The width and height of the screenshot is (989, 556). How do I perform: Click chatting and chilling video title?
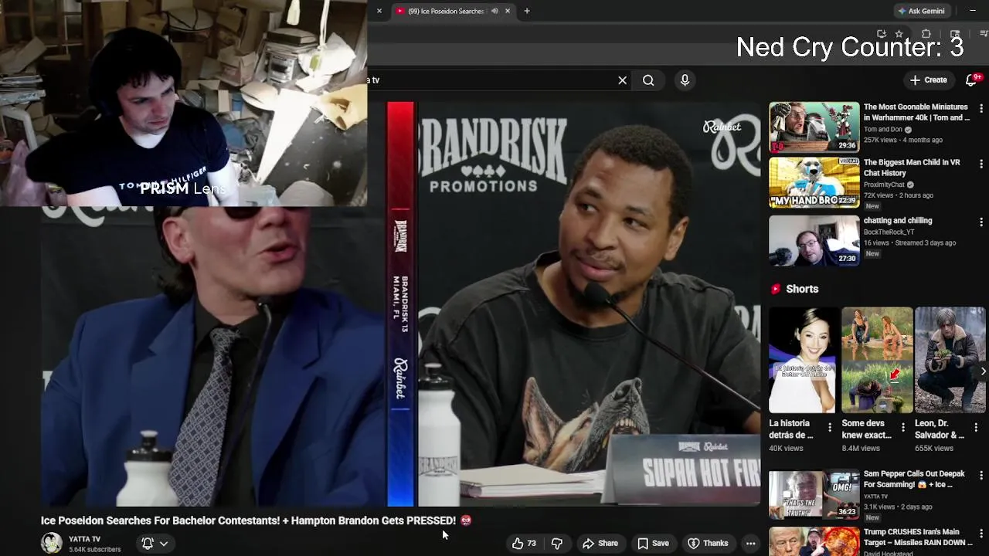coord(898,221)
